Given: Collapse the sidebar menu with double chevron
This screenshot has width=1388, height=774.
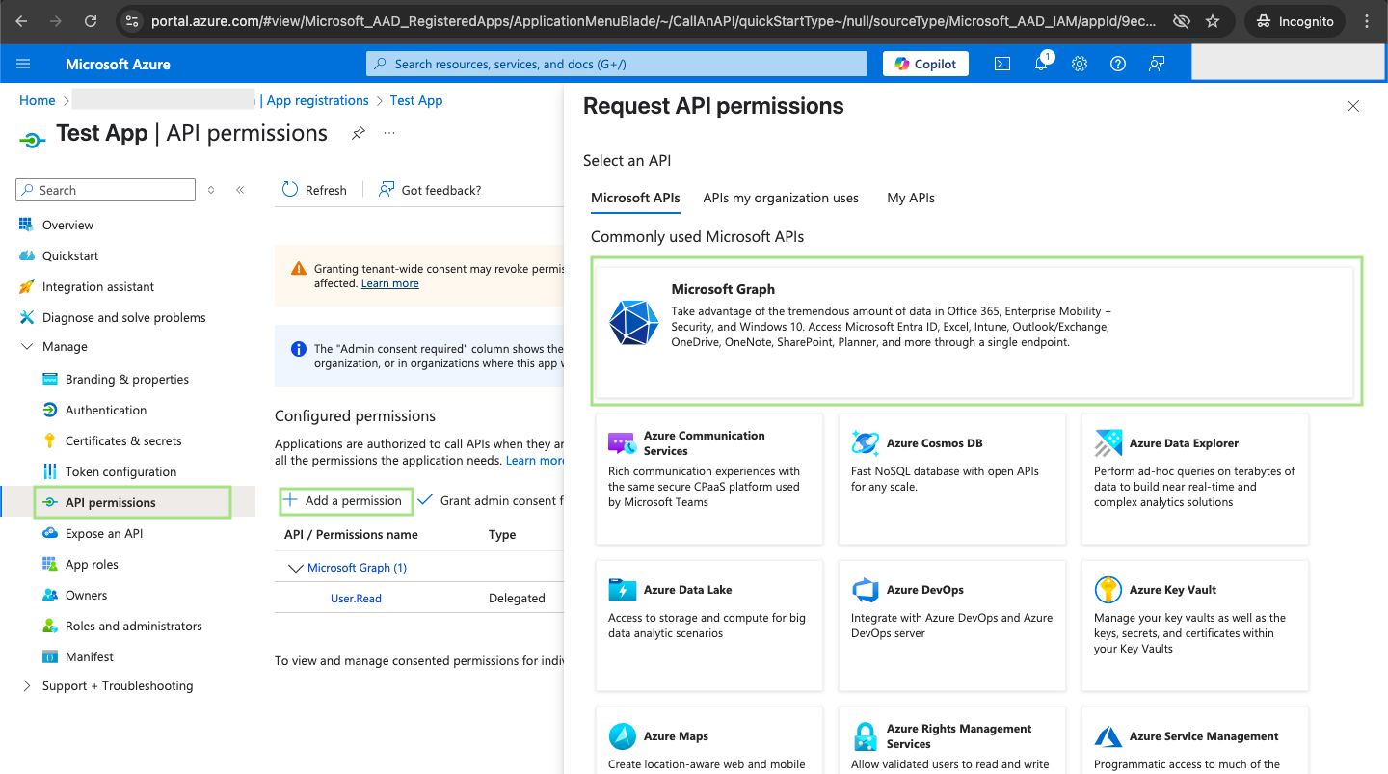Looking at the screenshot, I should 240,190.
